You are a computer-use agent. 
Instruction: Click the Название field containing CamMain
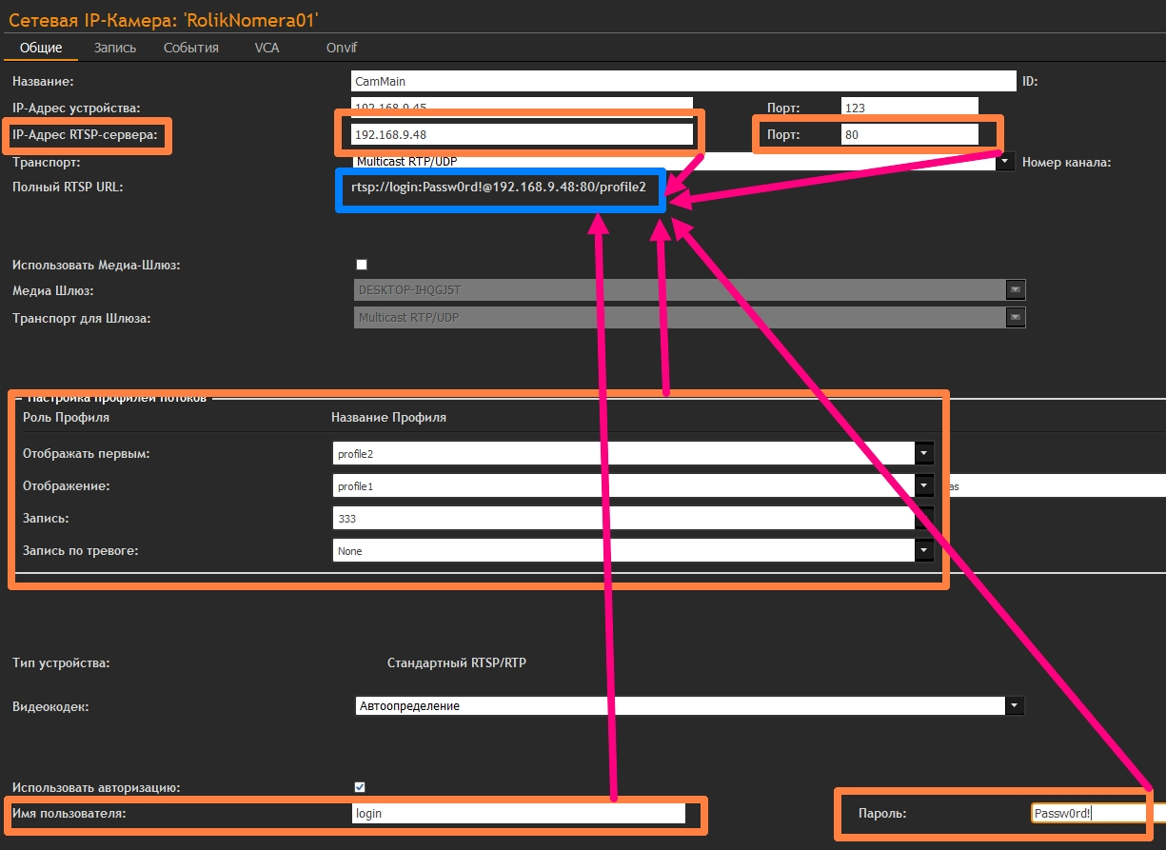(683, 82)
